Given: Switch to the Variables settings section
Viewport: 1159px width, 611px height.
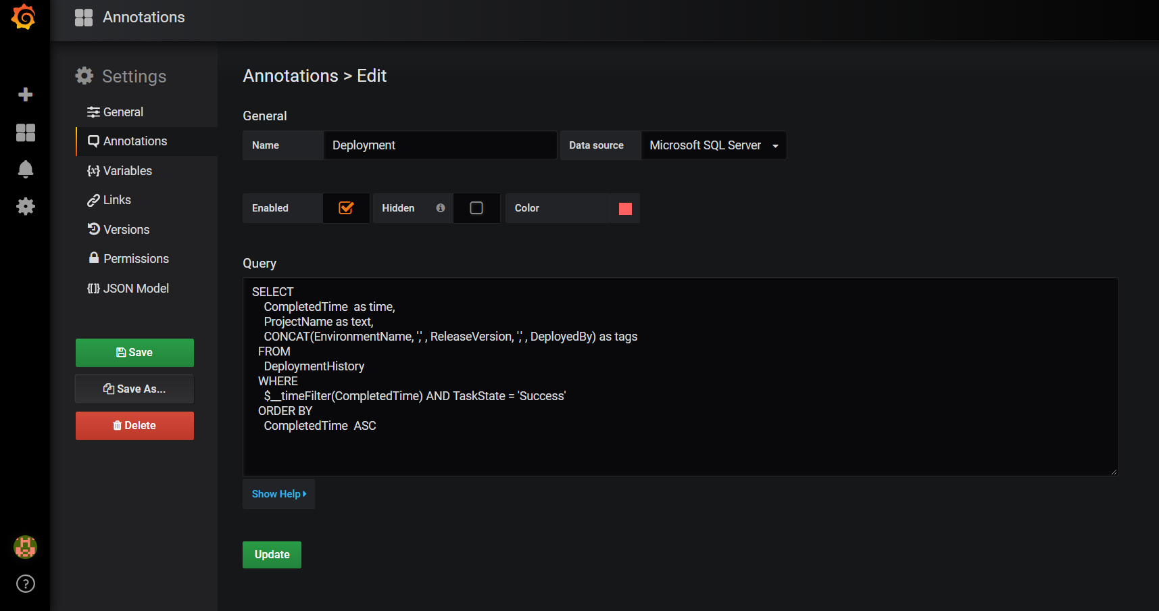Looking at the screenshot, I should click(x=127, y=170).
